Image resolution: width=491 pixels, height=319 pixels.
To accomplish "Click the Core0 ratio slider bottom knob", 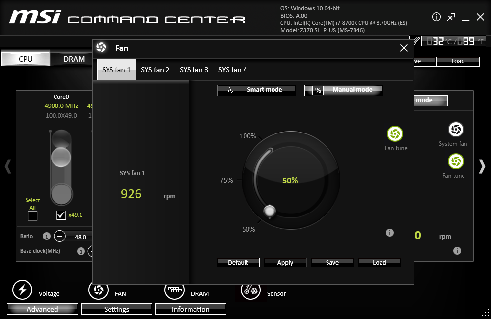I will (x=61, y=194).
